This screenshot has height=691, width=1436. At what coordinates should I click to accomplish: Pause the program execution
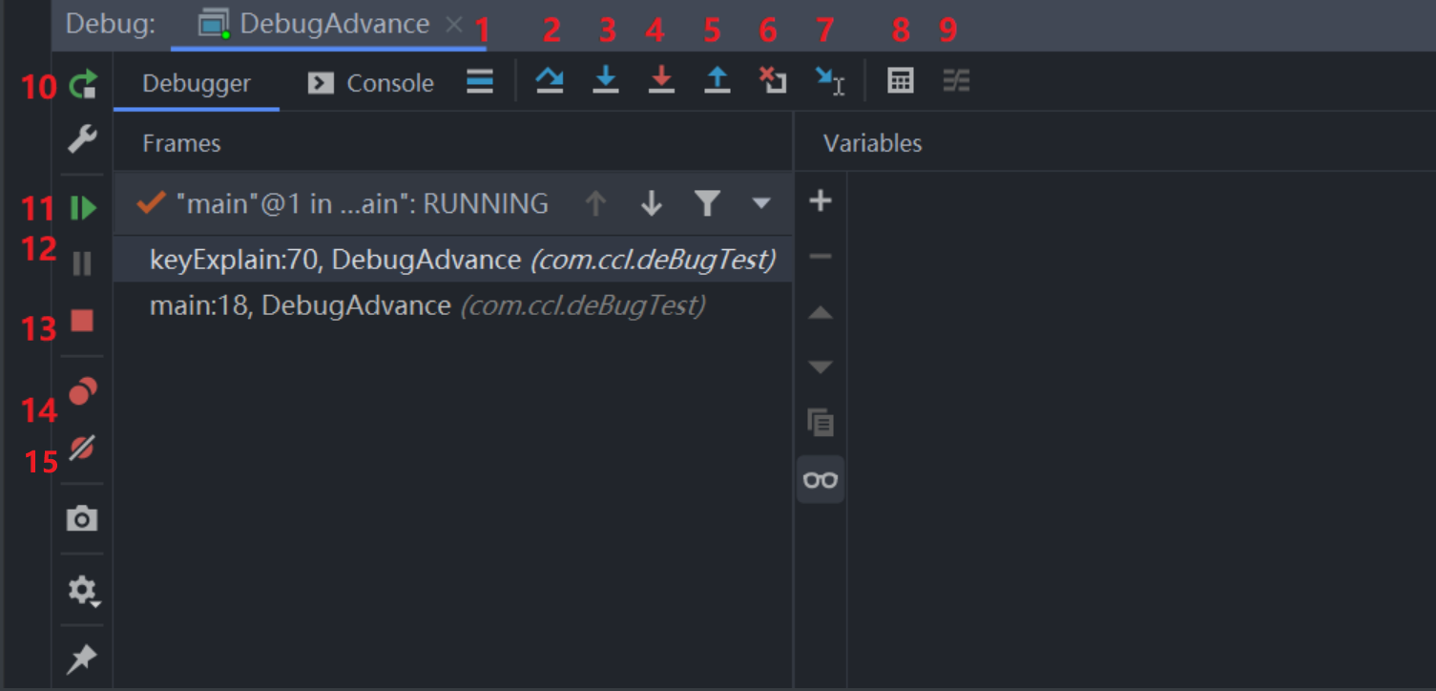pyautogui.click(x=82, y=263)
